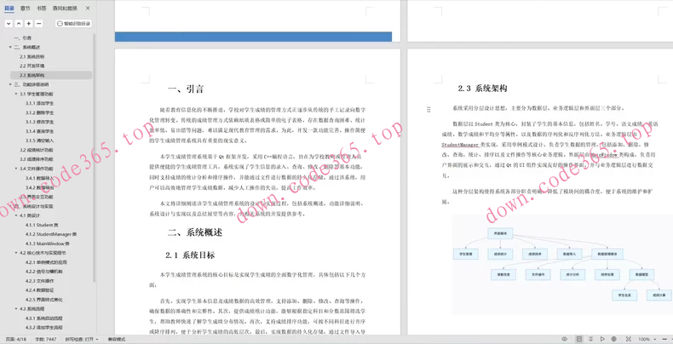673x344 pixels.
Task: Click the zoom out minus button
Action: (664, 339)
